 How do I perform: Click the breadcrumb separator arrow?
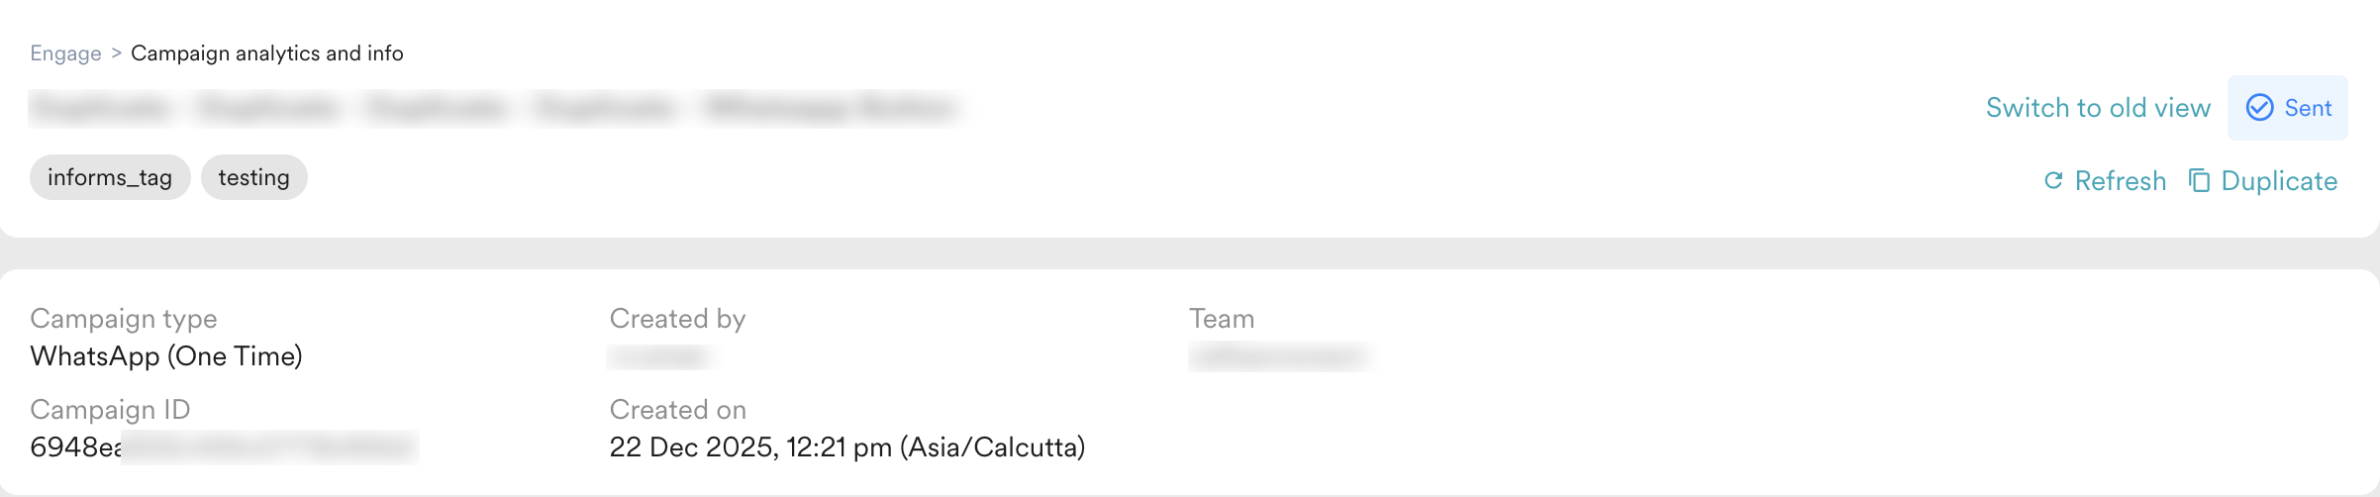[116, 53]
